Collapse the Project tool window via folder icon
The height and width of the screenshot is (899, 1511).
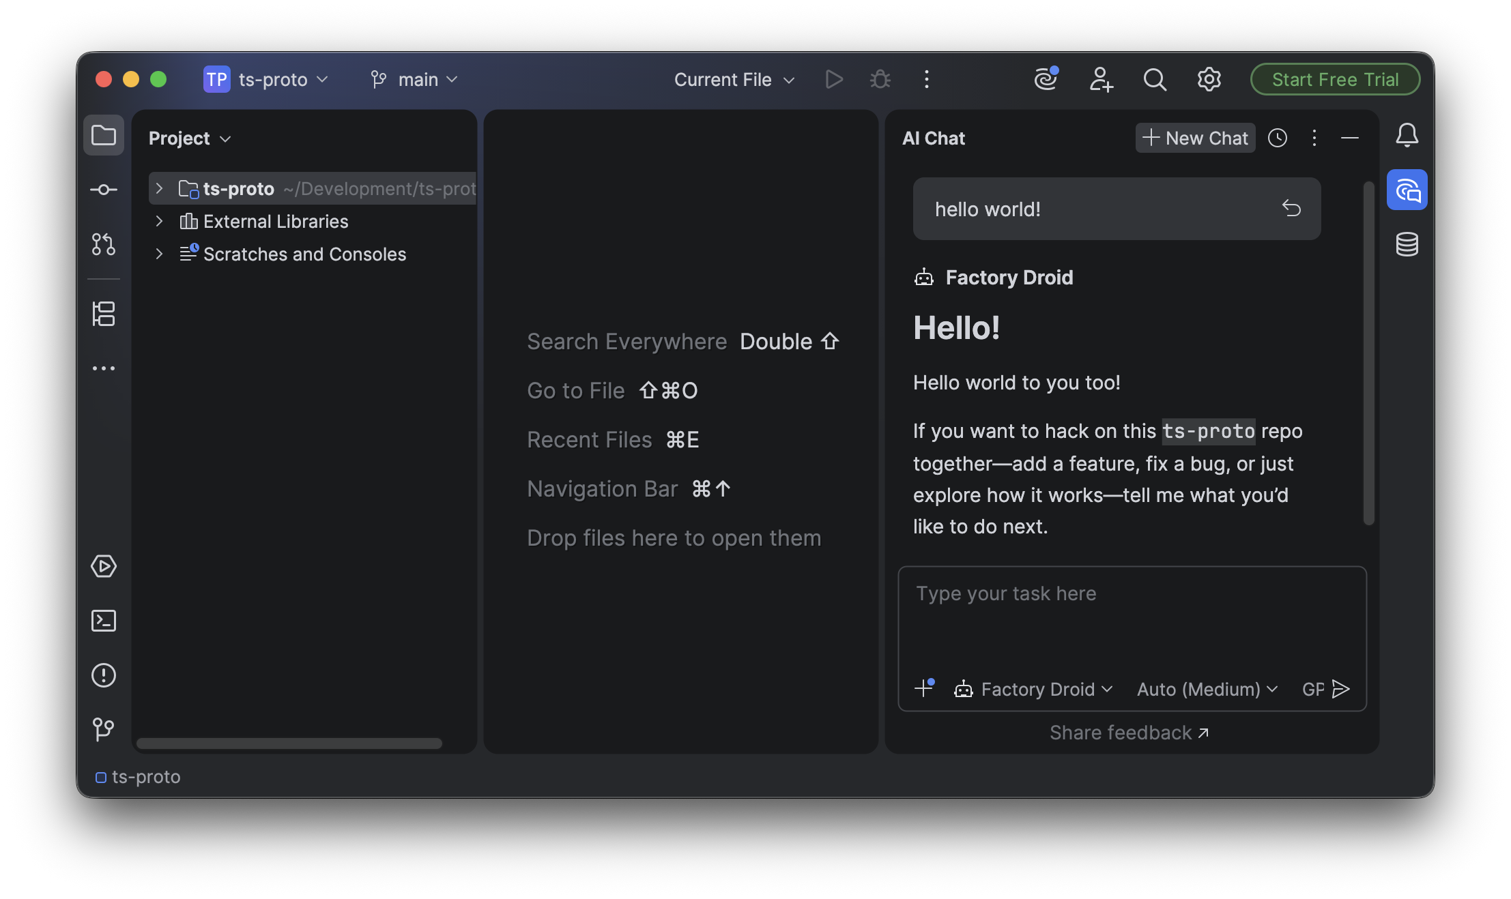click(x=104, y=135)
